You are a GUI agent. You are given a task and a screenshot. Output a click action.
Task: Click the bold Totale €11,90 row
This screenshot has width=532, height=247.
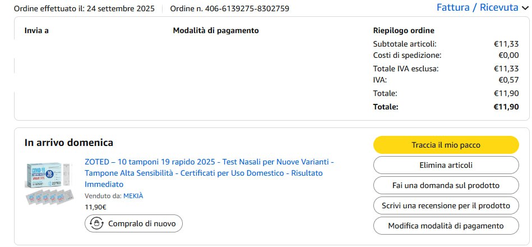446,107
